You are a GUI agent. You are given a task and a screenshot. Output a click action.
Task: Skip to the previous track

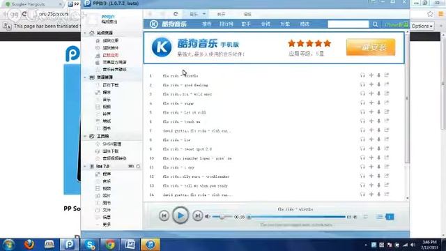pyautogui.click(x=164, y=215)
